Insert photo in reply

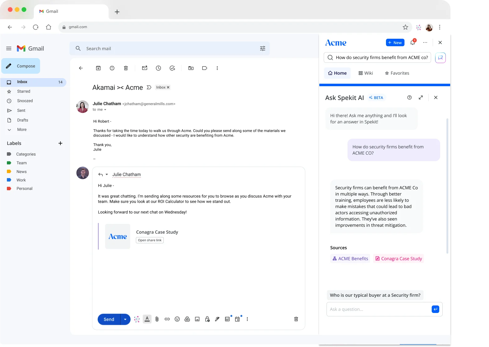[x=197, y=319]
